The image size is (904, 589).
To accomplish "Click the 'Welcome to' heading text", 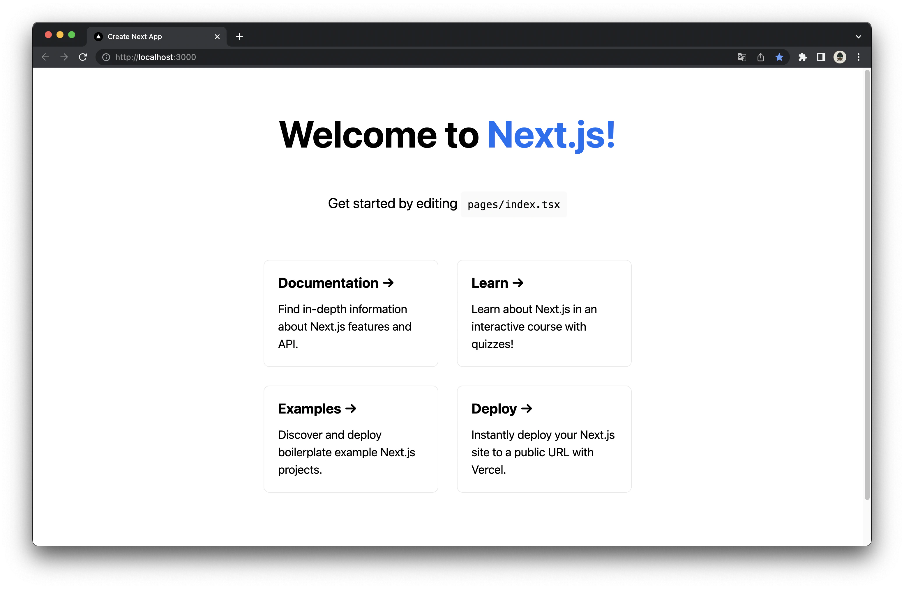I will point(379,135).
